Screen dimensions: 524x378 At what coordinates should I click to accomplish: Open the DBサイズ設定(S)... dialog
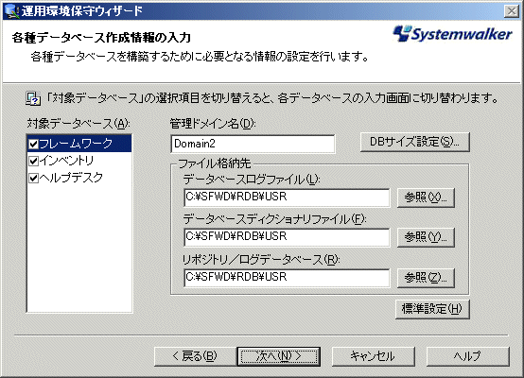415,143
